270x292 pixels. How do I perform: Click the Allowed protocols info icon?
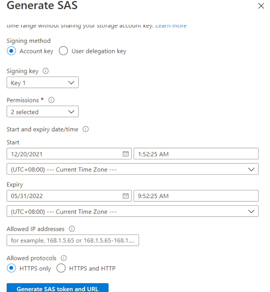pos(64,258)
